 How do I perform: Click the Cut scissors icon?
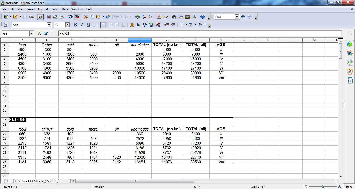pyautogui.click(x=85, y=17)
